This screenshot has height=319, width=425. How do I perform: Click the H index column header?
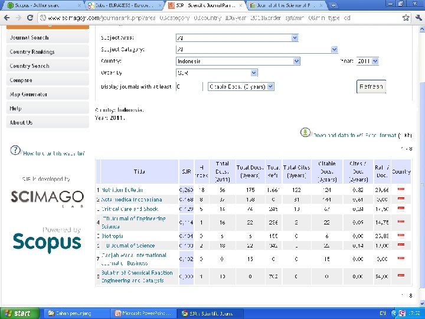[201, 171]
